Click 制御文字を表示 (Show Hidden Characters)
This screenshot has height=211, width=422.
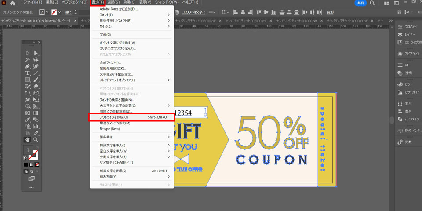113,171
